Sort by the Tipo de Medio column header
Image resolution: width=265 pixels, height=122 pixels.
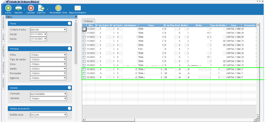point(218,25)
